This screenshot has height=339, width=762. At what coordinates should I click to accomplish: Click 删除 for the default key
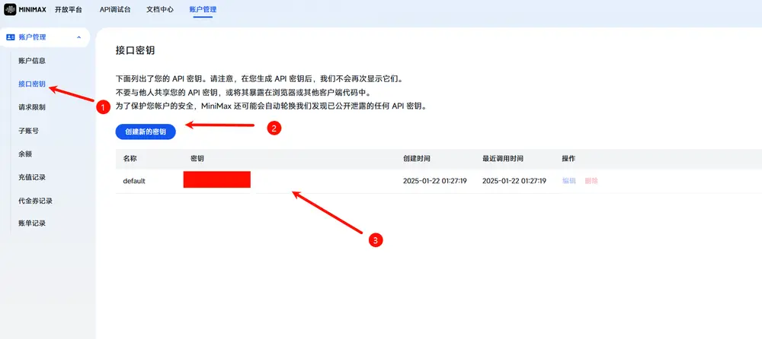pyautogui.click(x=592, y=181)
